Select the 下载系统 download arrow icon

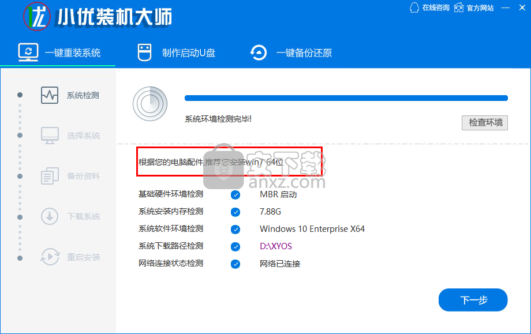click(50, 216)
